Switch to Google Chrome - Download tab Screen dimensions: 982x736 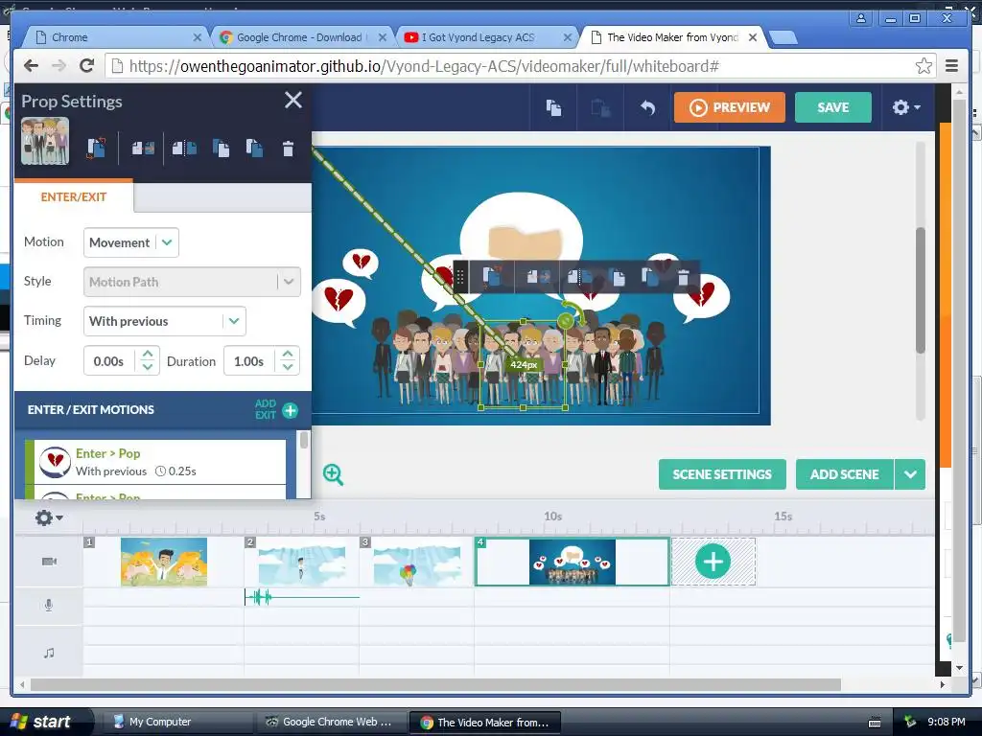coord(302,37)
